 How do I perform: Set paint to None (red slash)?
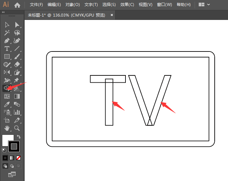(18, 158)
